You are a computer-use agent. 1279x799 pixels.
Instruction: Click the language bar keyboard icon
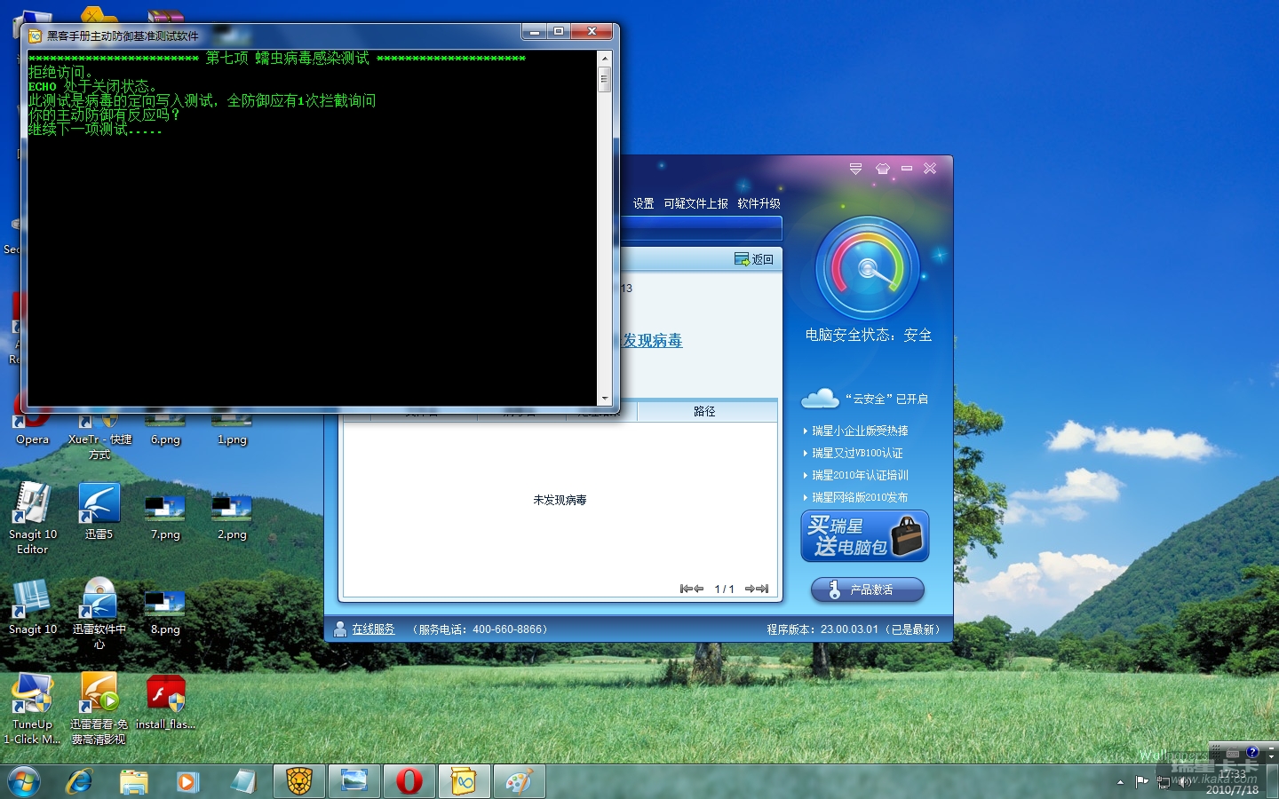(x=1233, y=752)
